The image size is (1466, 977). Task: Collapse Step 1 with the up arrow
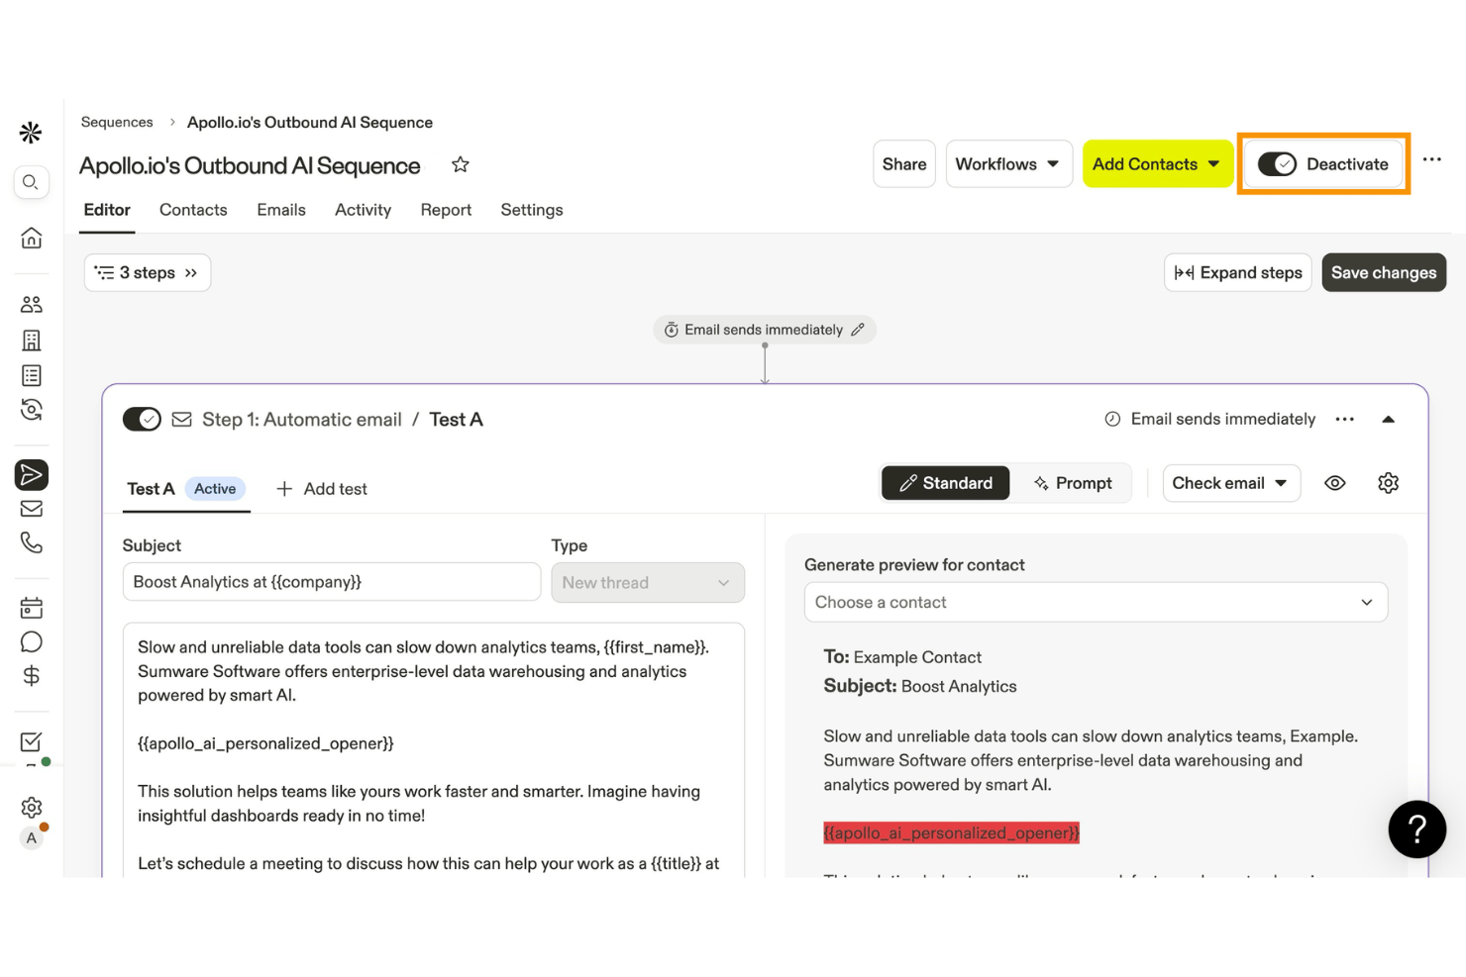tap(1389, 420)
